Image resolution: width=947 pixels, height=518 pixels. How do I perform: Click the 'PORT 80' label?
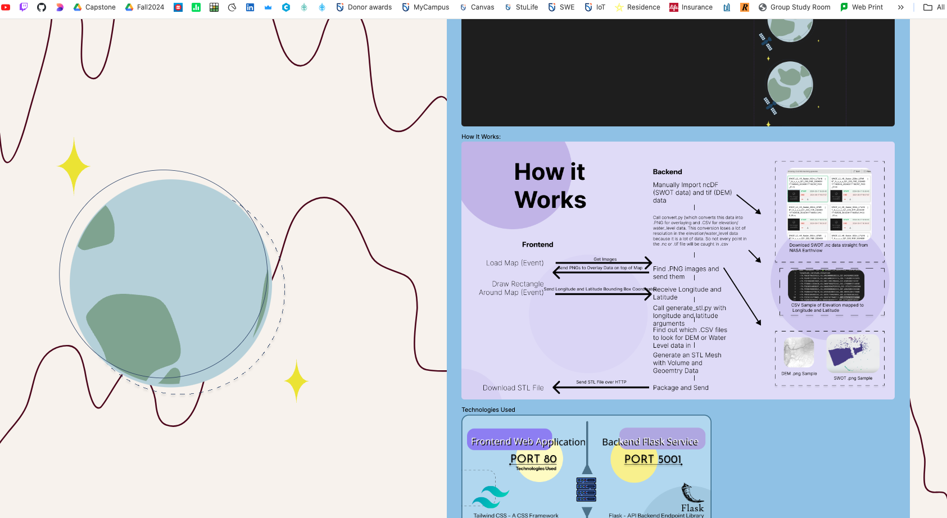pyautogui.click(x=533, y=459)
